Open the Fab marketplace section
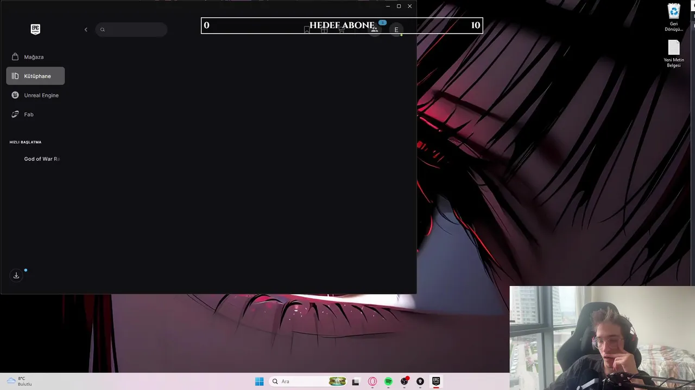 [35, 114]
